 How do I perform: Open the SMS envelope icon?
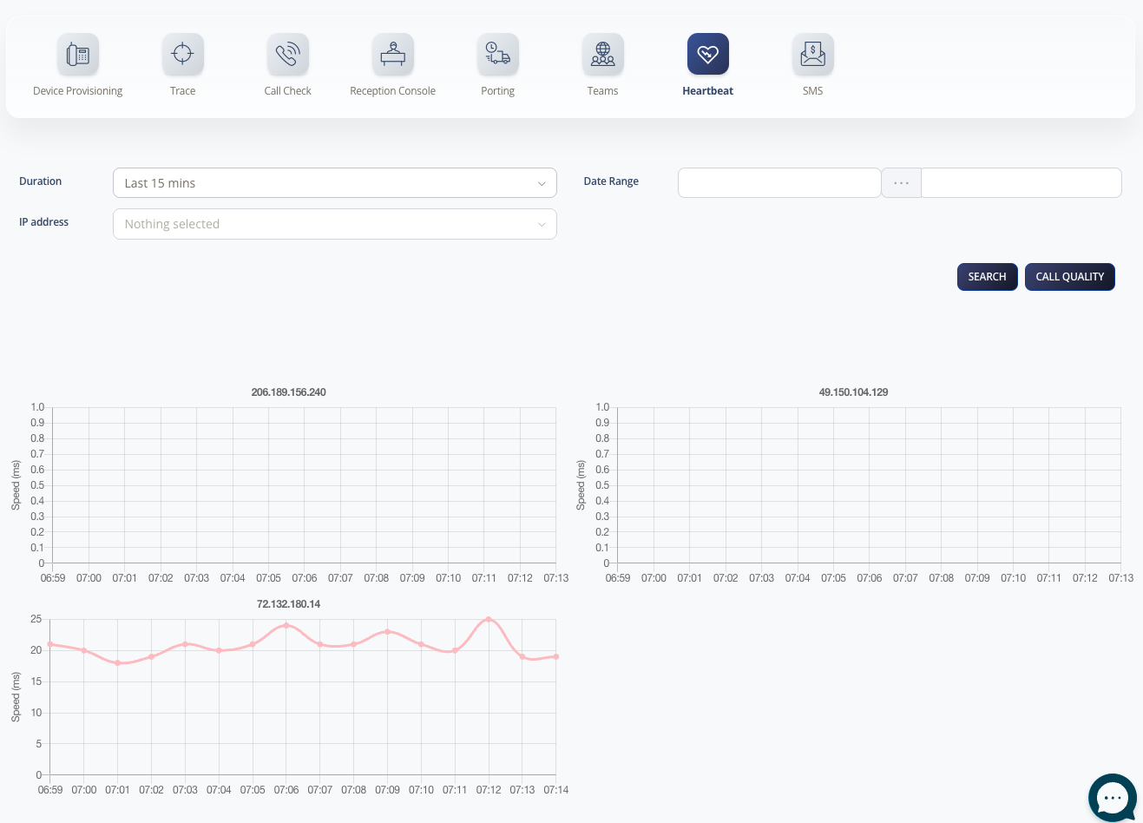(x=812, y=55)
